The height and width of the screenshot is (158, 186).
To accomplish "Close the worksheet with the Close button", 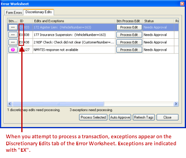I will point(167,117).
